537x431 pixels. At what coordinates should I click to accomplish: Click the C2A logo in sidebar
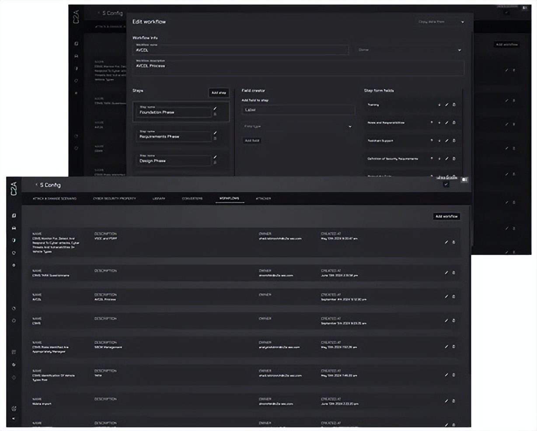click(14, 188)
